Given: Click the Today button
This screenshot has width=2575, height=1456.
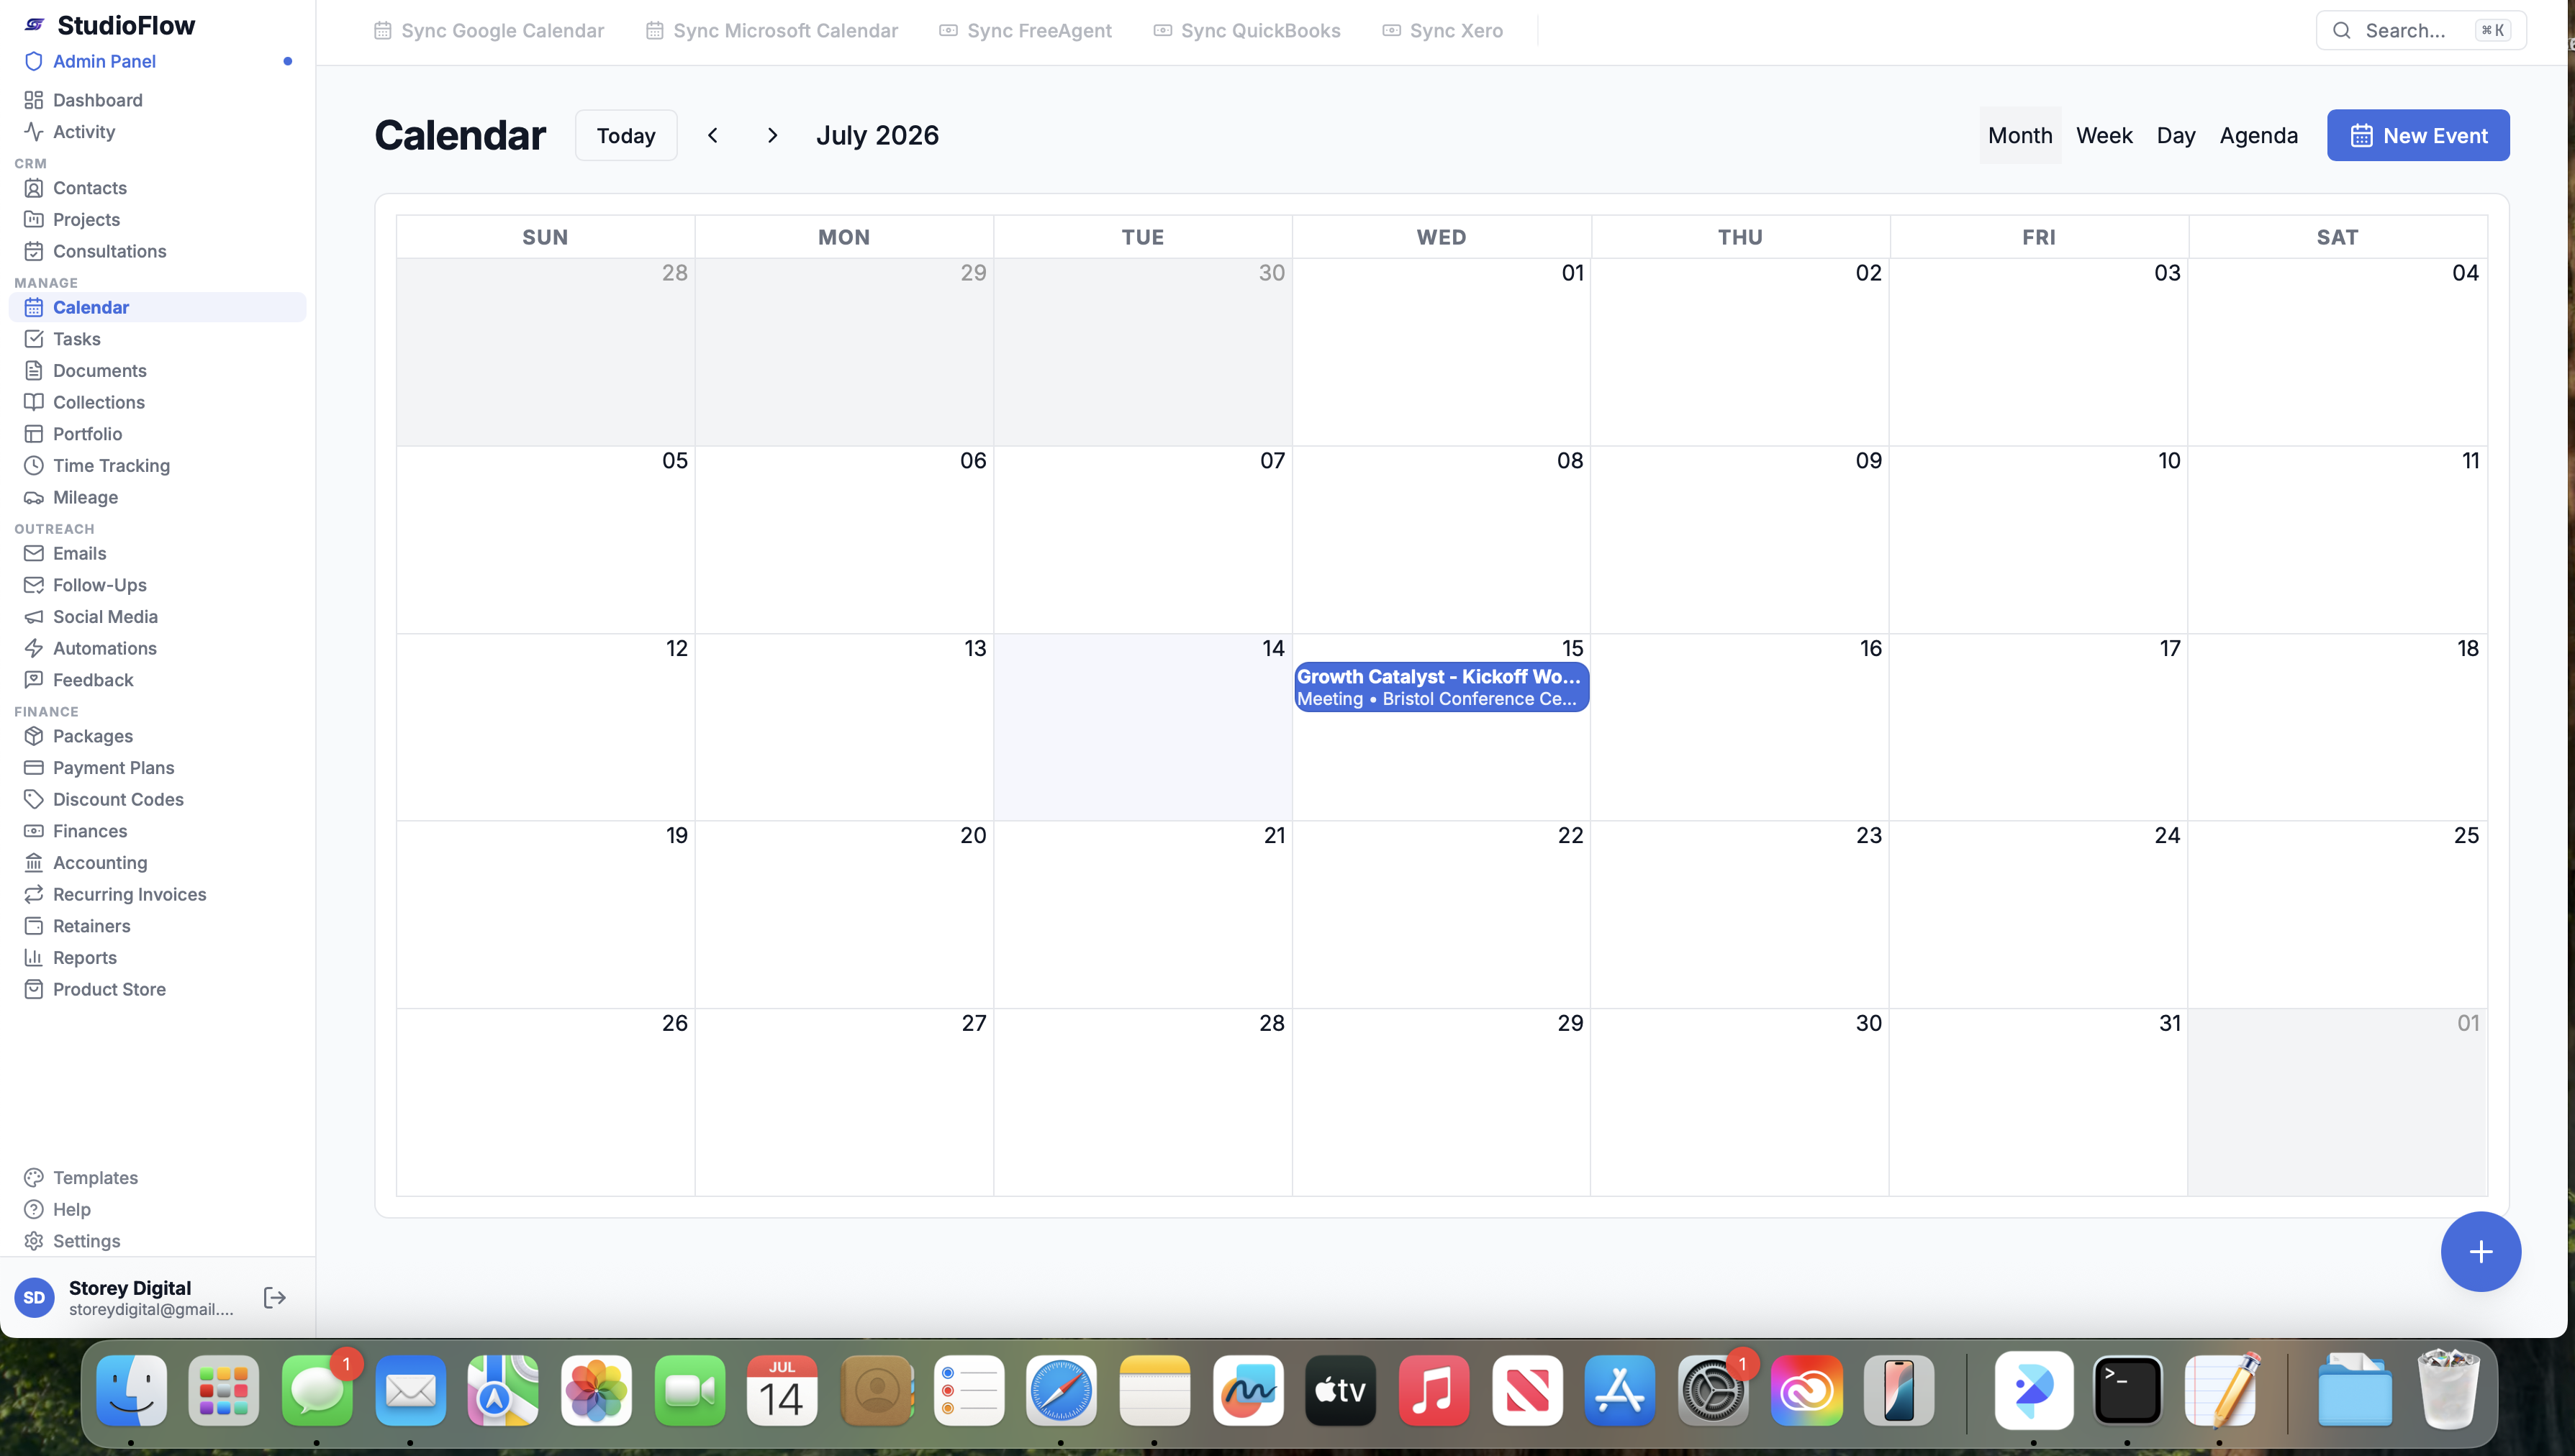Looking at the screenshot, I should click(626, 135).
